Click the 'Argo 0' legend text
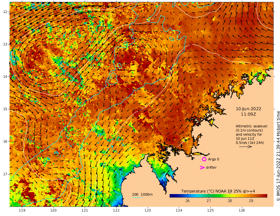This screenshot has width=280, height=216. coord(213,159)
